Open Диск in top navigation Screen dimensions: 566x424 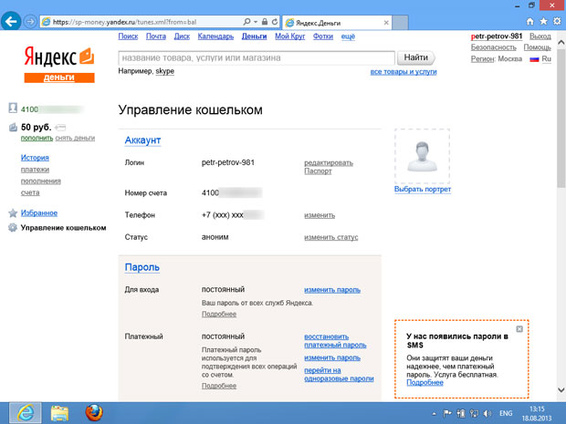[182, 36]
